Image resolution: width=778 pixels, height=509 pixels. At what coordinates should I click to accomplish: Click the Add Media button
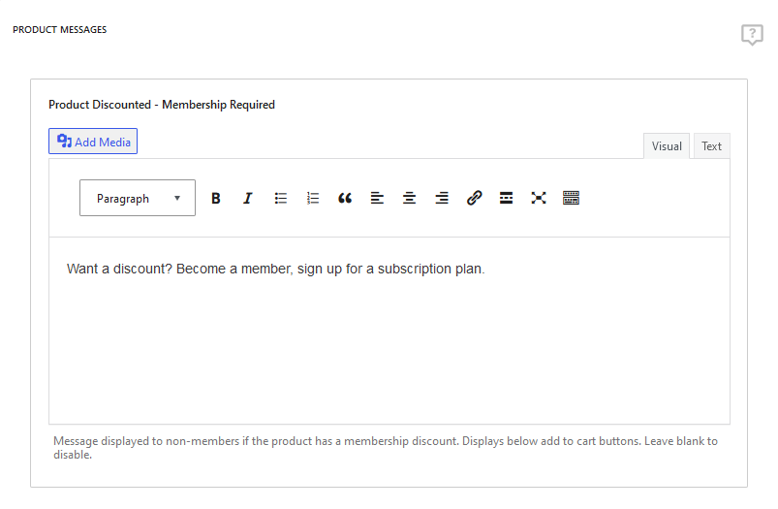93,142
